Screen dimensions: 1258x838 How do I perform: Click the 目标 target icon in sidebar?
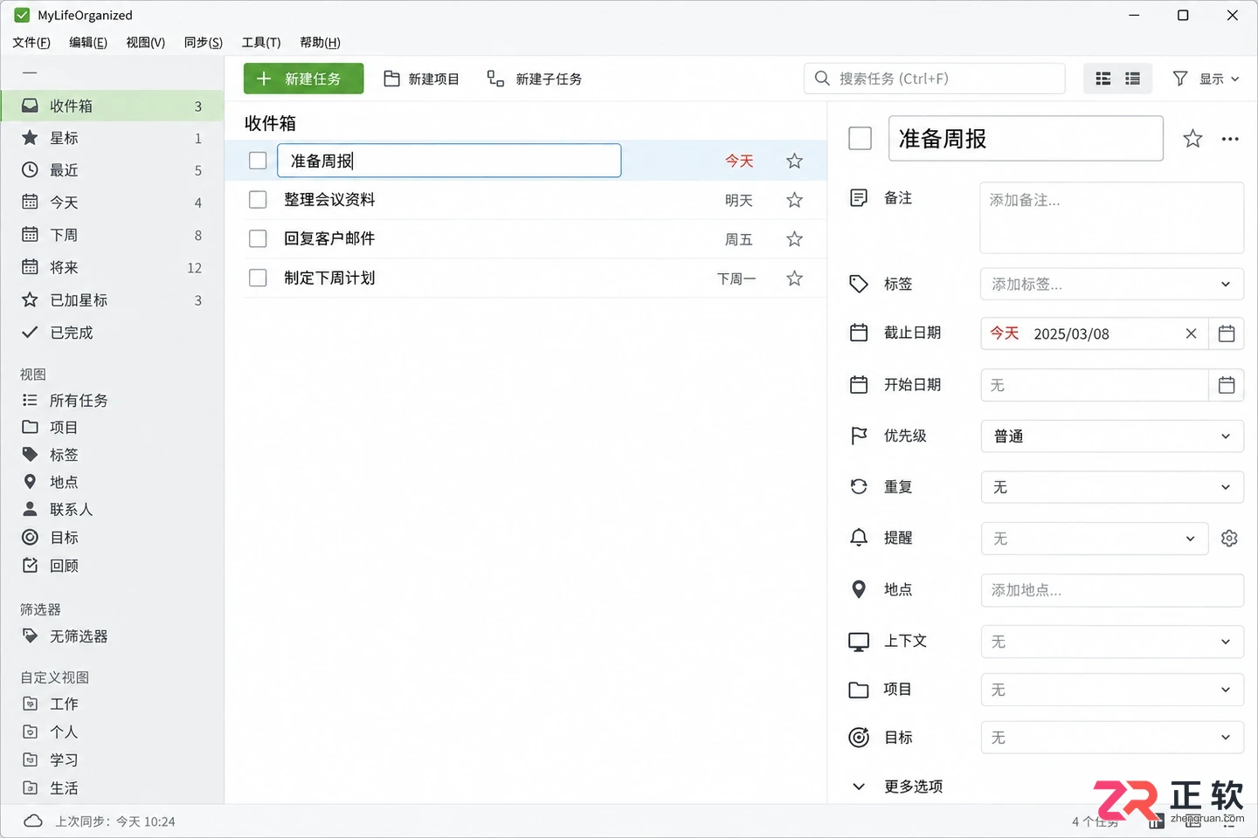(x=30, y=537)
